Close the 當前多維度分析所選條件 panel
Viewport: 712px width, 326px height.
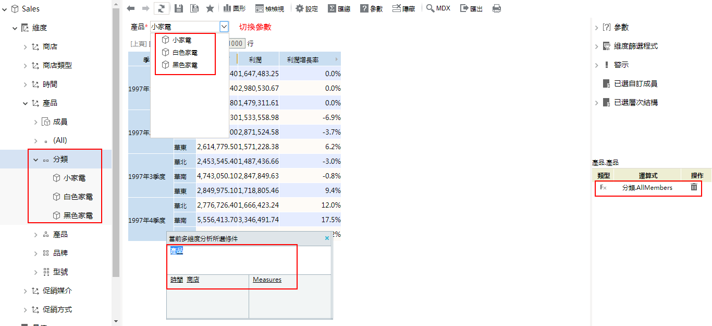327,238
